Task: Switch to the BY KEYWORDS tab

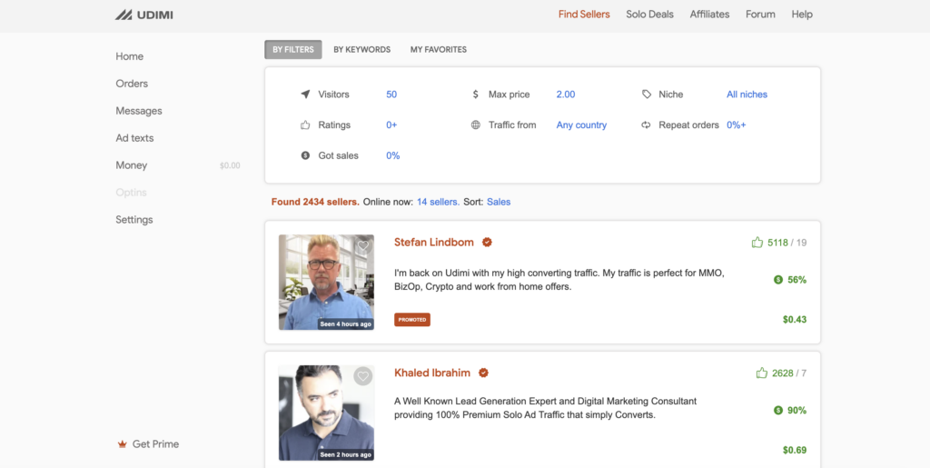Action: pos(361,50)
